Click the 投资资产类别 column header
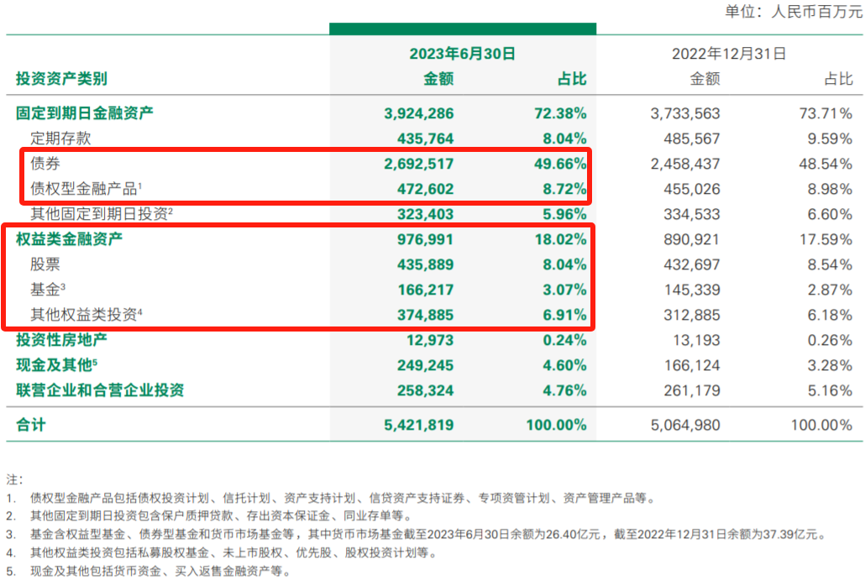865x585 pixels. [61, 79]
